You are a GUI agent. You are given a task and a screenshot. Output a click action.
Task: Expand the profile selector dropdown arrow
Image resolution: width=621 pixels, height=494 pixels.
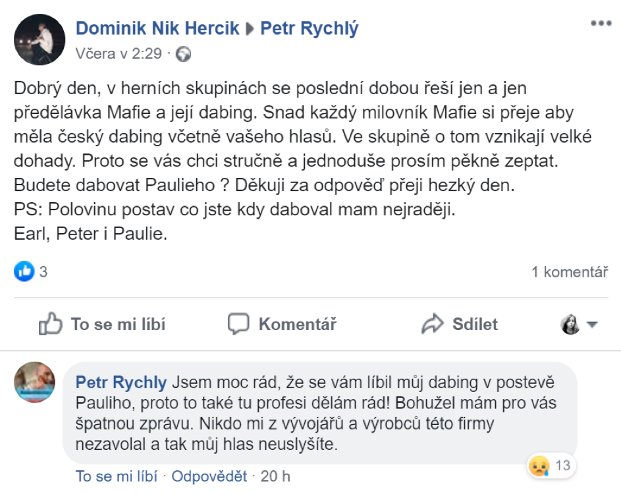[x=591, y=324]
